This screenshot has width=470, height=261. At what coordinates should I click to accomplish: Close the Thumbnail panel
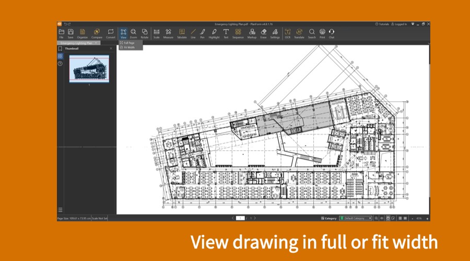click(111, 49)
